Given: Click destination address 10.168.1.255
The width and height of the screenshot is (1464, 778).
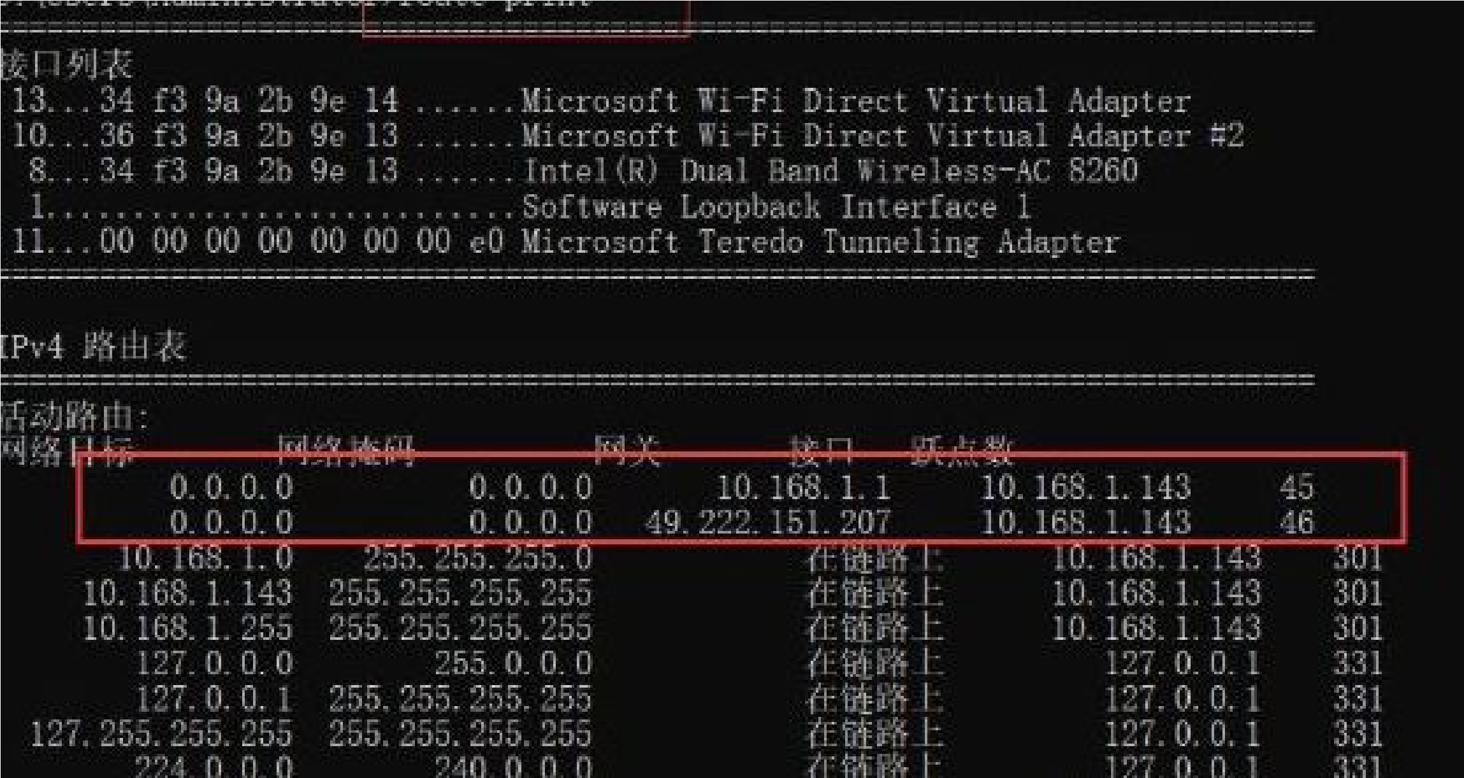Looking at the screenshot, I should point(188,628).
